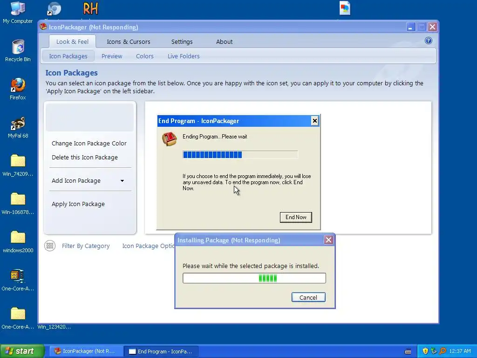Open the Start menu
This screenshot has height=358, width=477.
coord(22,351)
